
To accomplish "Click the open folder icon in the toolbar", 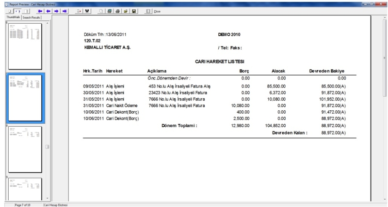I will click(x=126, y=10).
